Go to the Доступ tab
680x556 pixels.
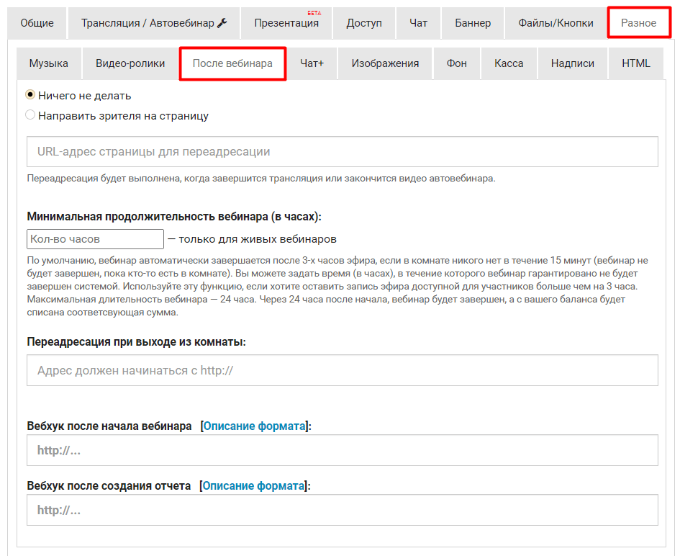pyautogui.click(x=364, y=23)
